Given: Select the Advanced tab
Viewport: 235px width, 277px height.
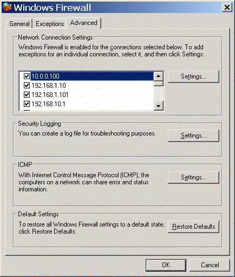Looking at the screenshot, I should tap(84, 23).
